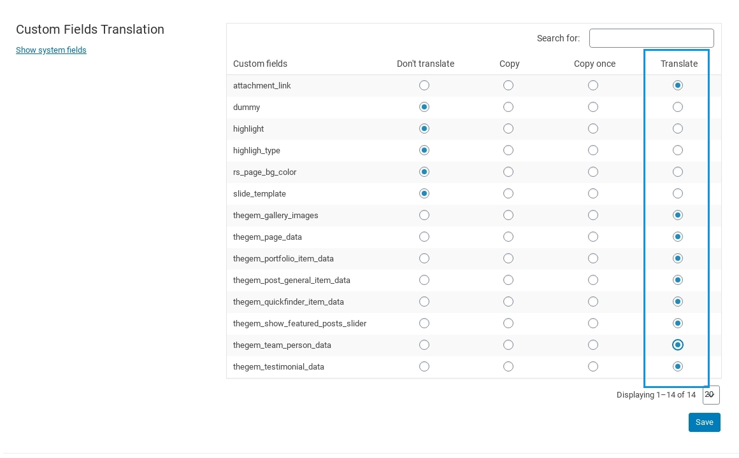Select Translate for the highlight field
739x458 pixels.
click(x=678, y=128)
